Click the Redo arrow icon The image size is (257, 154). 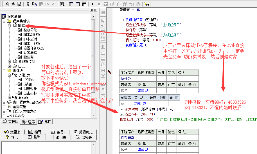pyautogui.click(x=47, y=4)
